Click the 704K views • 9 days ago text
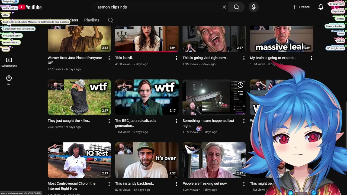This screenshot has width=347, height=195. (64, 127)
